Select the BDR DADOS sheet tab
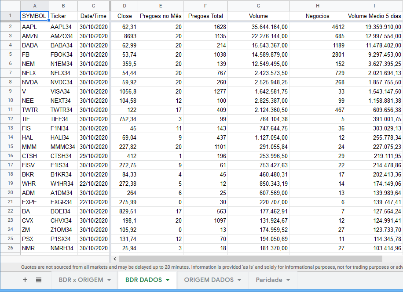 tap(144, 280)
